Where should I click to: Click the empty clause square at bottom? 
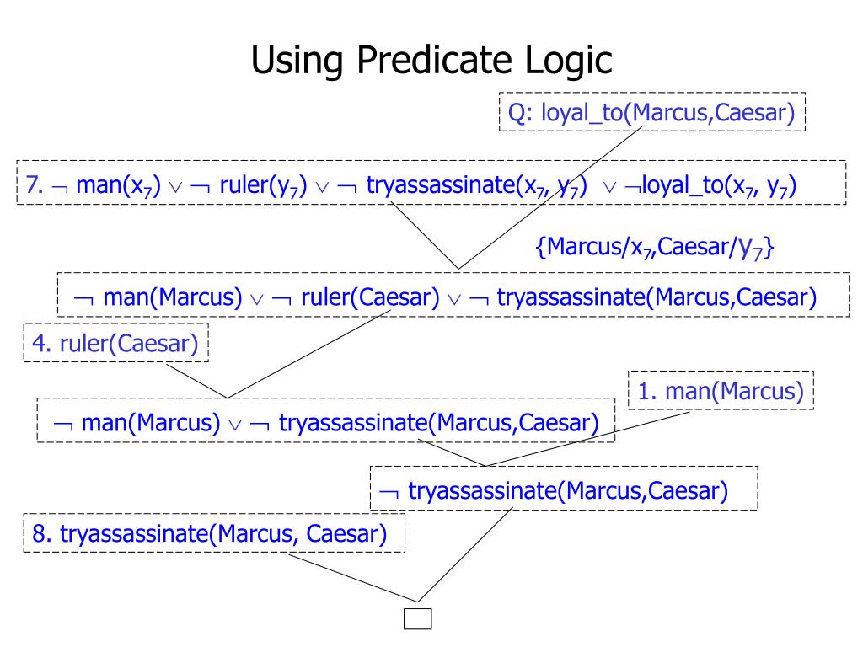point(418,619)
